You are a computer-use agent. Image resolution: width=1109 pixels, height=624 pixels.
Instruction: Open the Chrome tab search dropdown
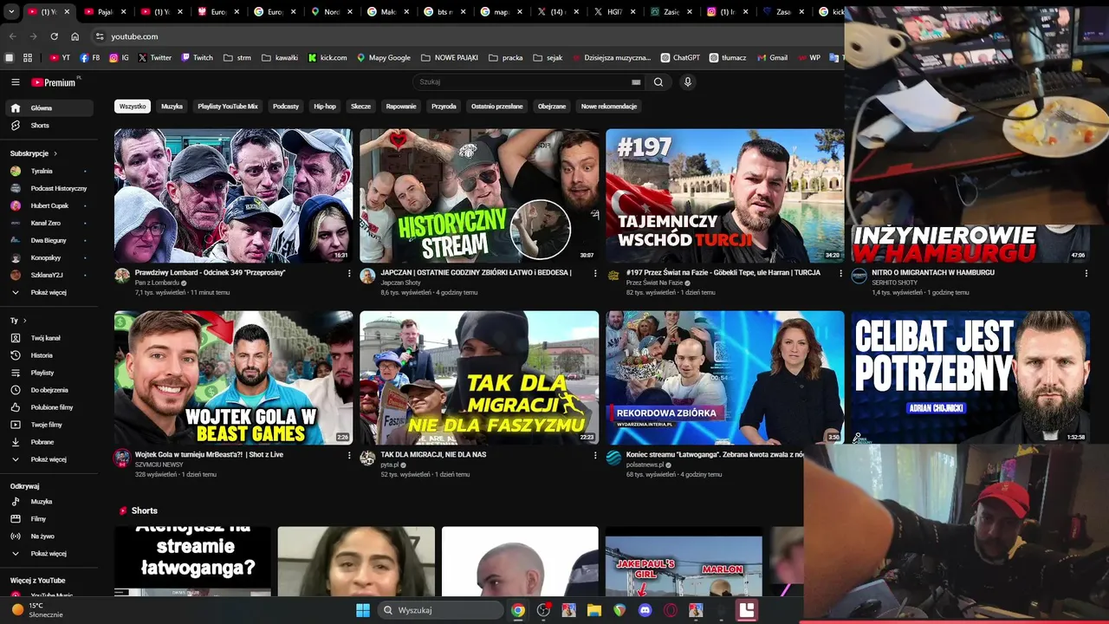(11, 12)
